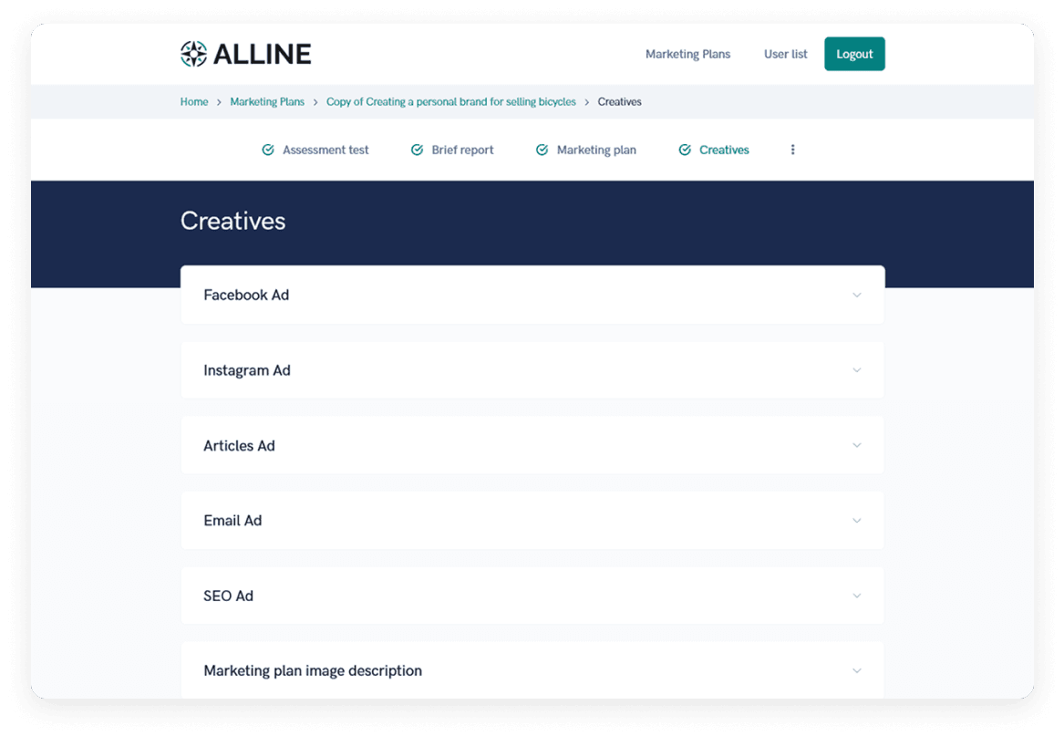Switch to the Brief report tab
1064x736 pixels.
click(x=462, y=150)
